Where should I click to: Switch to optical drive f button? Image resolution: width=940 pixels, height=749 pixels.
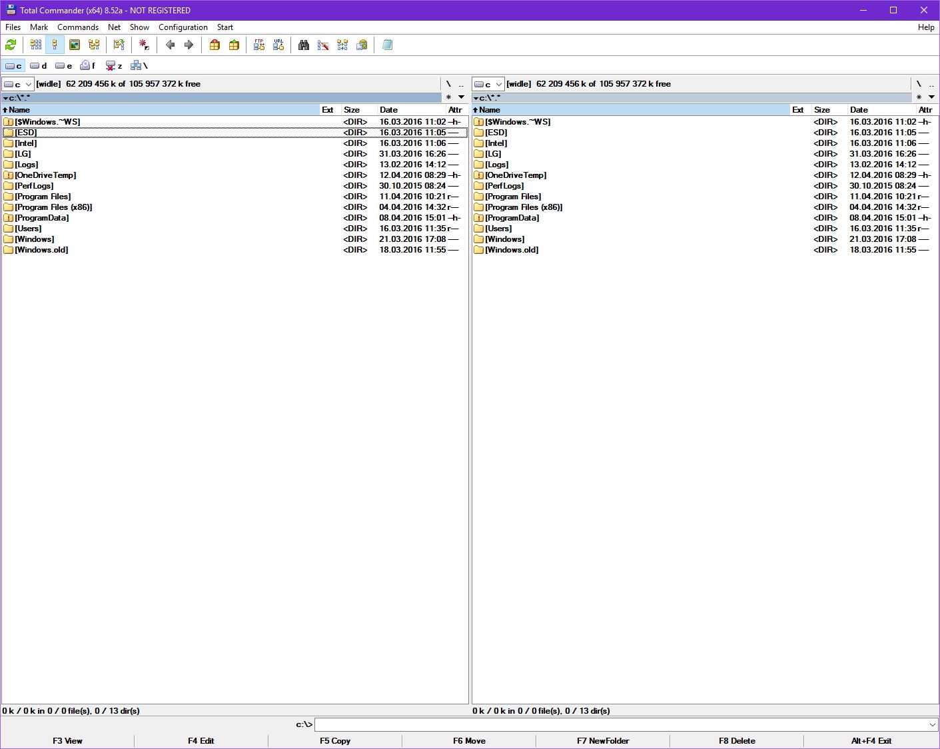click(x=88, y=65)
